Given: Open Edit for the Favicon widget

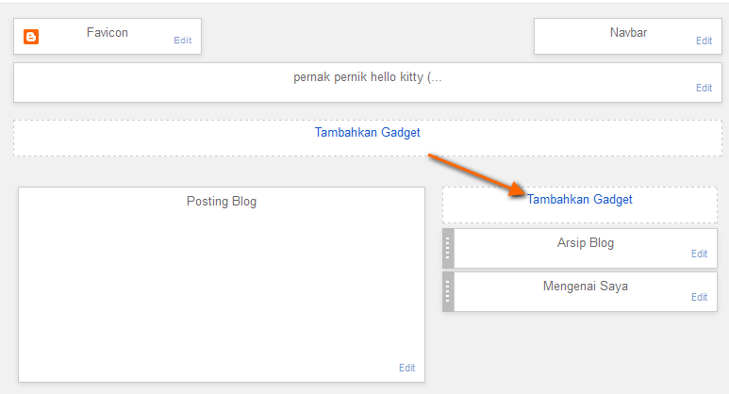Looking at the screenshot, I should (x=183, y=41).
